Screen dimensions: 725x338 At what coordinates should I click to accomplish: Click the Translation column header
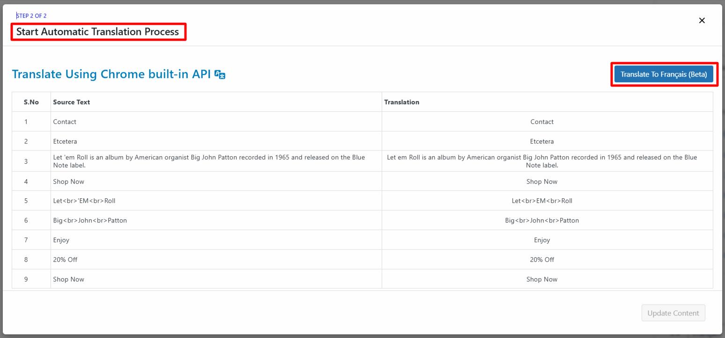click(401, 102)
